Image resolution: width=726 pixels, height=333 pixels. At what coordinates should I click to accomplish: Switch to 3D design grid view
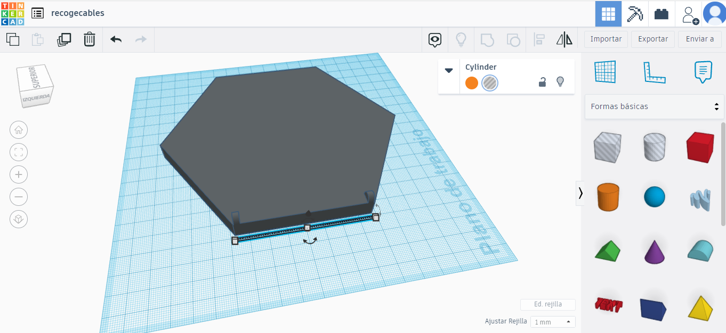pos(608,14)
